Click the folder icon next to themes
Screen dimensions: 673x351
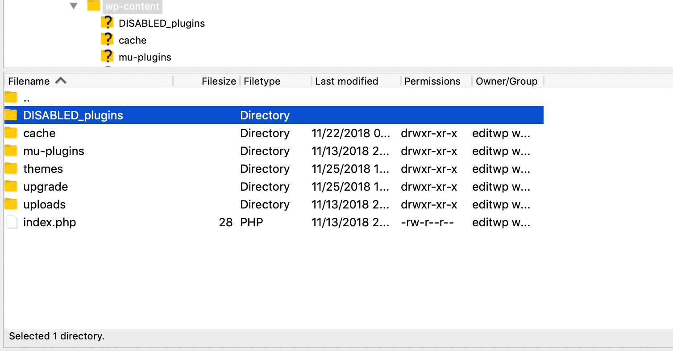[x=10, y=168]
